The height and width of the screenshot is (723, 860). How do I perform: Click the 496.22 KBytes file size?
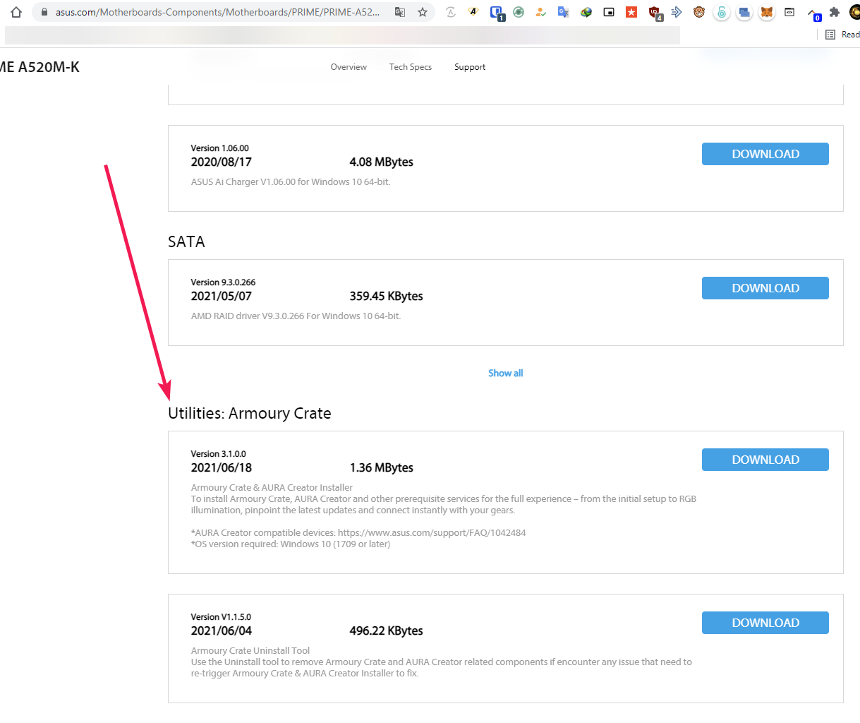click(387, 631)
